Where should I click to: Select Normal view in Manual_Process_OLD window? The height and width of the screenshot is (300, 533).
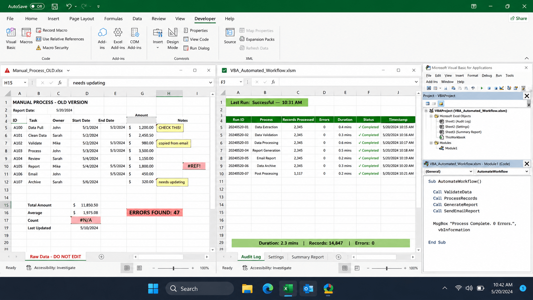point(127,268)
